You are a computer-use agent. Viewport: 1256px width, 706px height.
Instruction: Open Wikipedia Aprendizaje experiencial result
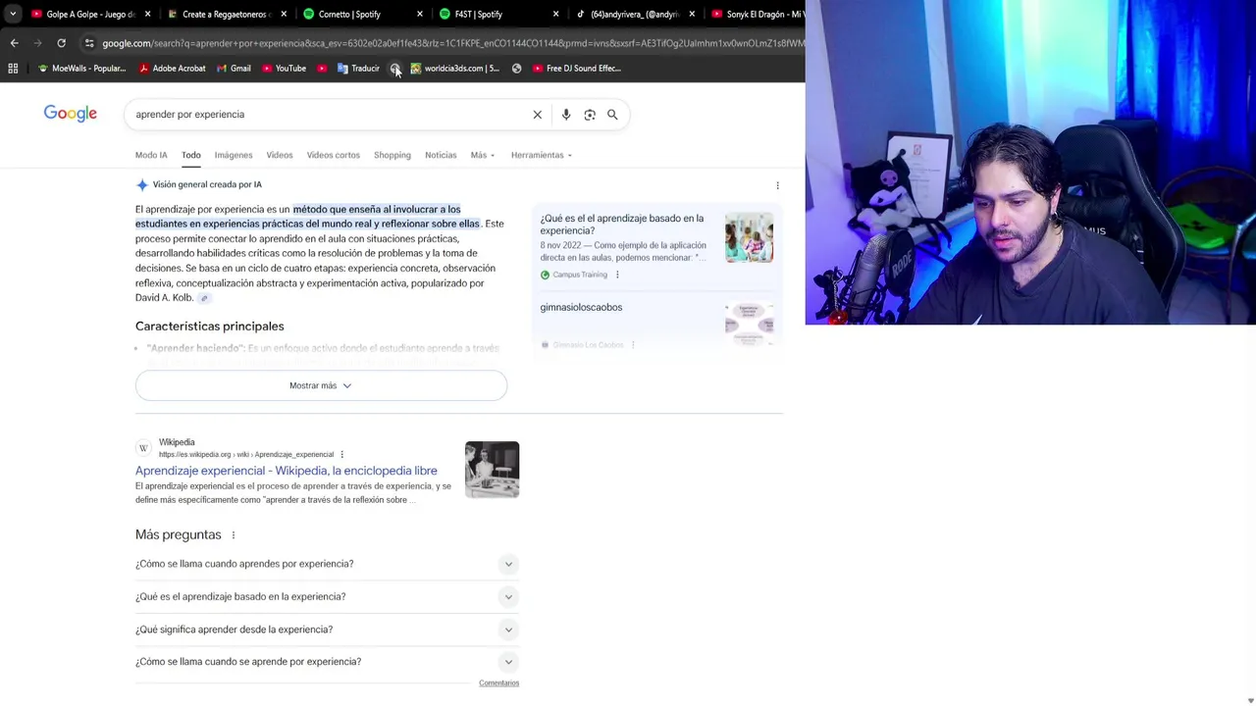[x=286, y=471]
